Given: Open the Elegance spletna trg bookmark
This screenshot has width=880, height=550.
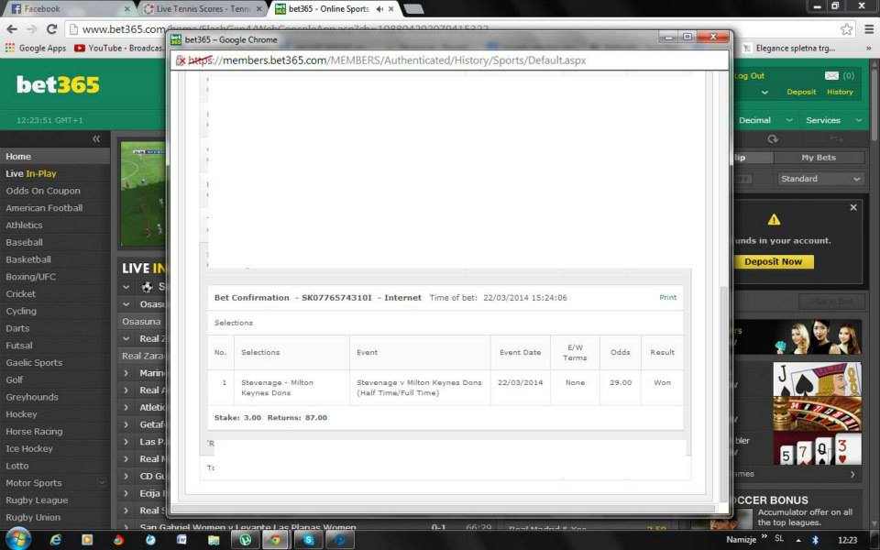Looking at the screenshot, I should point(789,49).
